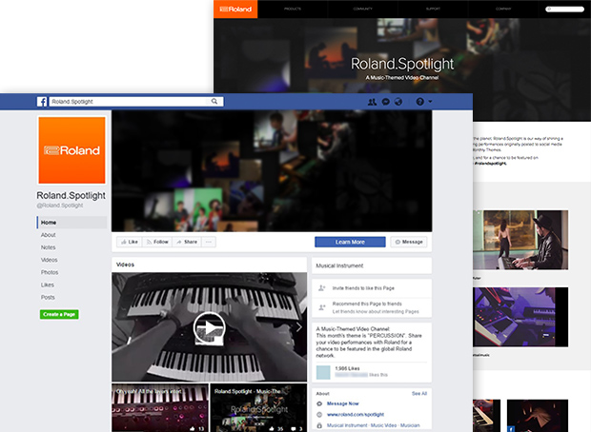Go to next video with right chevron

(299, 327)
